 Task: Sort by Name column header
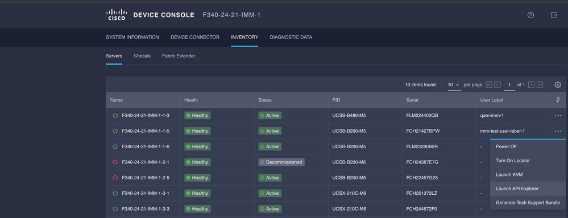pyautogui.click(x=117, y=100)
